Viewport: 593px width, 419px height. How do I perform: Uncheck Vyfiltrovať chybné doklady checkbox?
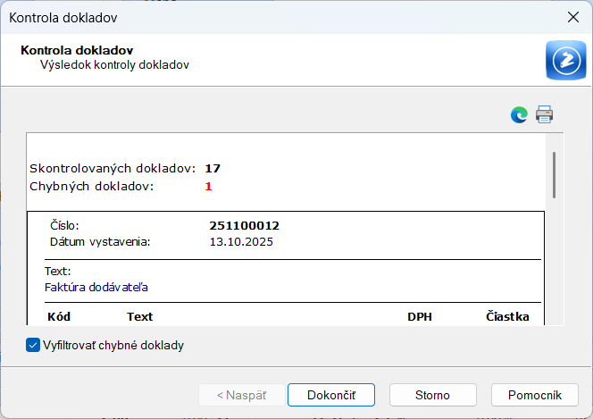[x=33, y=345]
